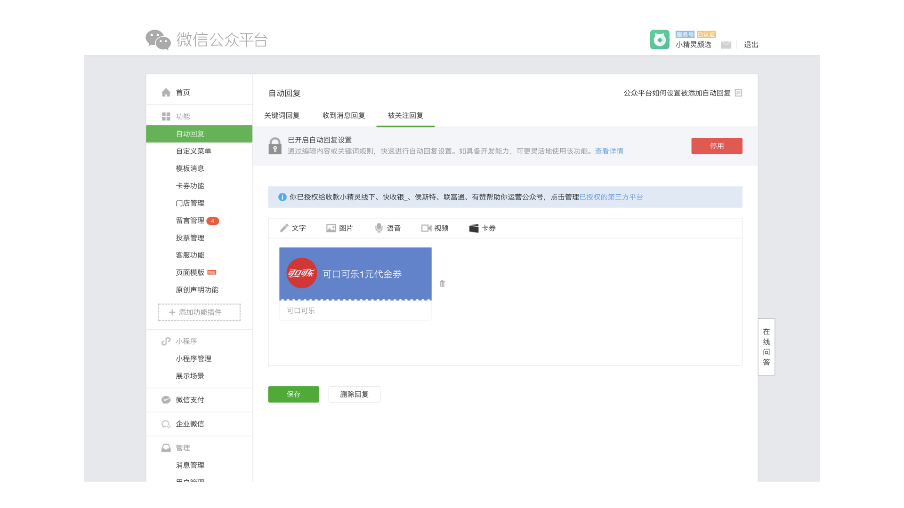Click the 微信支付 icon in sidebar

coord(166,400)
